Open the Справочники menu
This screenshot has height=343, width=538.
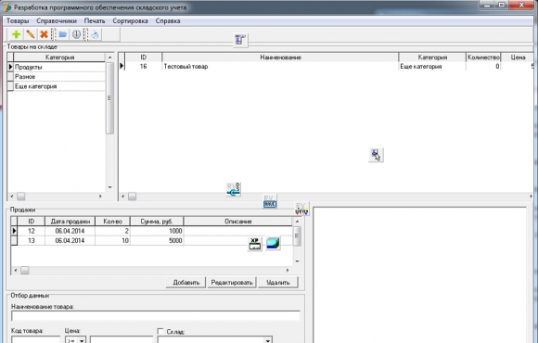tap(57, 21)
